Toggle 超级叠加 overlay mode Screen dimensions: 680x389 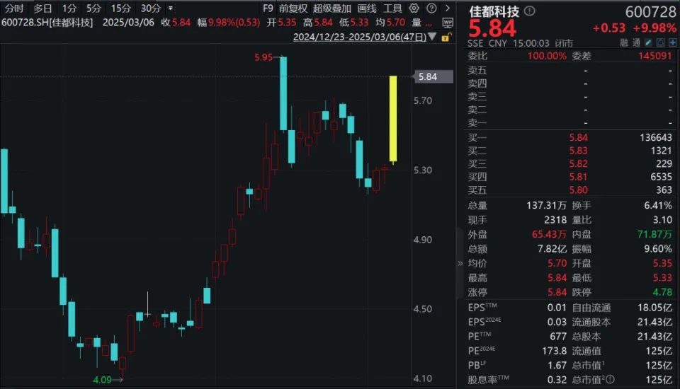[331, 8]
